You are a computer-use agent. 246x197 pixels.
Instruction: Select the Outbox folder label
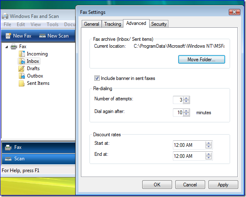35,76
